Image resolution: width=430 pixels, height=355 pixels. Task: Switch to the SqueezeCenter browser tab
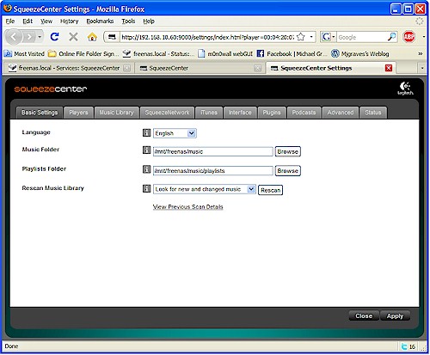click(x=200, y=68)
